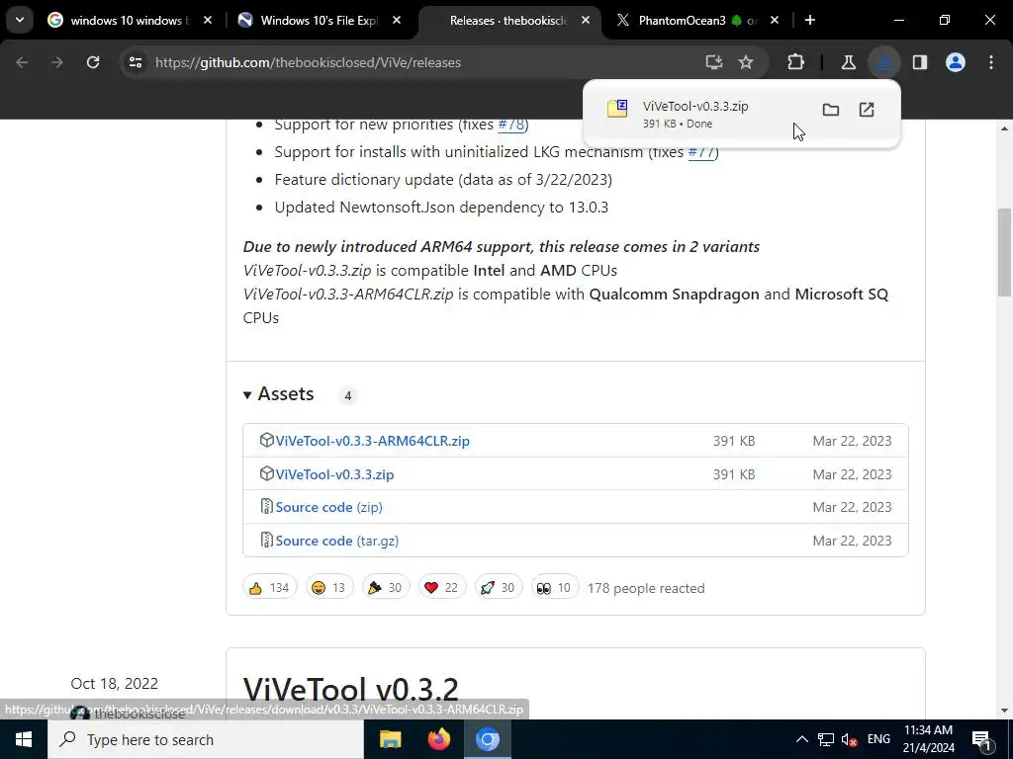Open the Windows Start menu
Image resolution: width=1013 pixels, height=759 pixels.
24,739
